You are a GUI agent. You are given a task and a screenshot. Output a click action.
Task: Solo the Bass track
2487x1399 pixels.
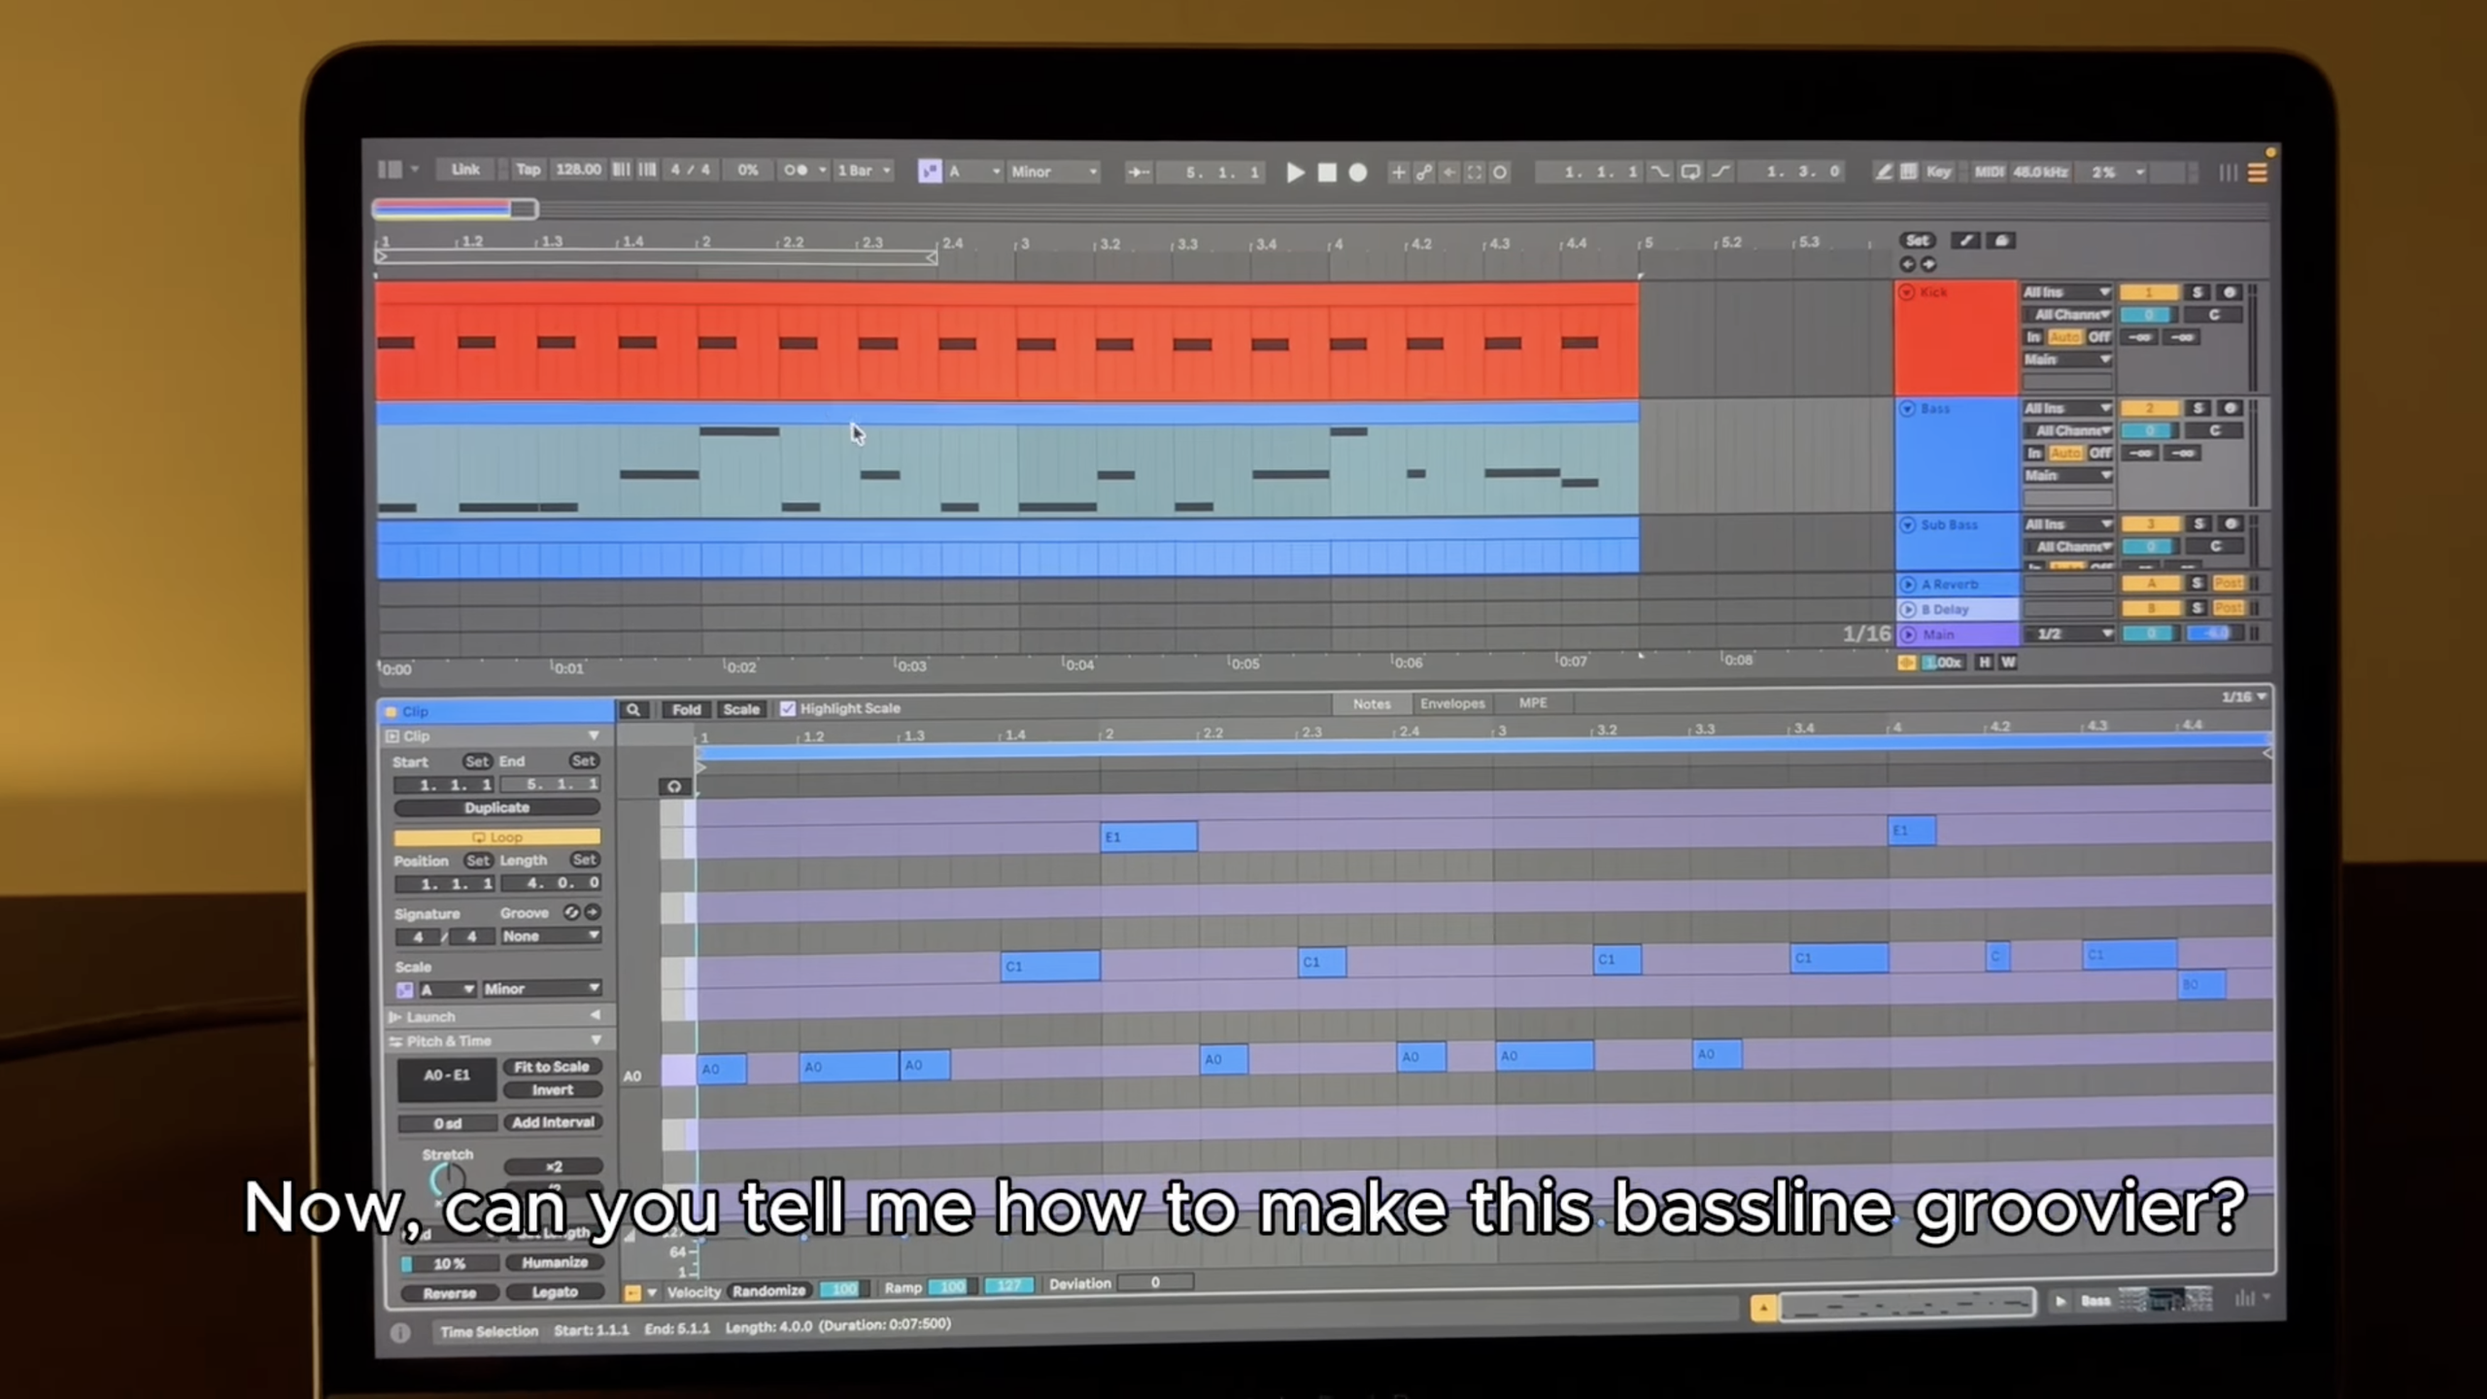click(x=2198, y=408)
